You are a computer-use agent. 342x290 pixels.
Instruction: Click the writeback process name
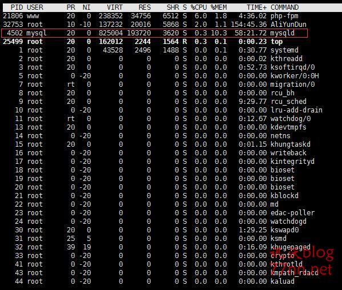pyautogui.click(x=288, y=153)
